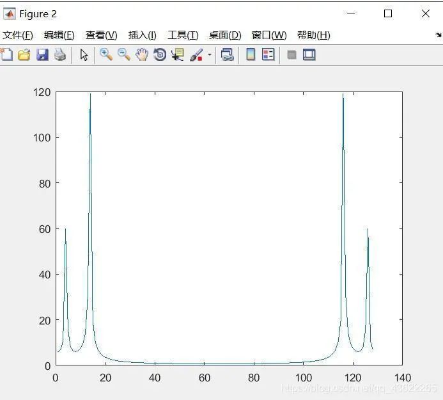The image size is (443, 400).
Task: Open the 文件(F) menu
Action: point(18,35)
